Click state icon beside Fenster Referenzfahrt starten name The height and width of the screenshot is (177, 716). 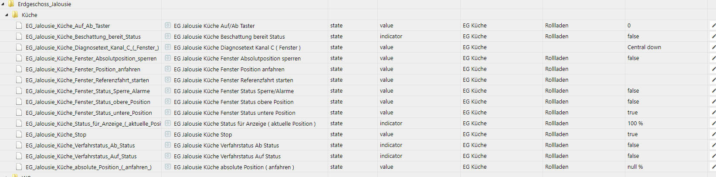pyautogui.click(x=168, y=80)
